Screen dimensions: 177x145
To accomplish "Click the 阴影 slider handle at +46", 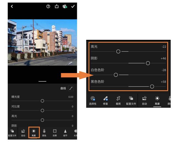I will [x=148, y=63].
